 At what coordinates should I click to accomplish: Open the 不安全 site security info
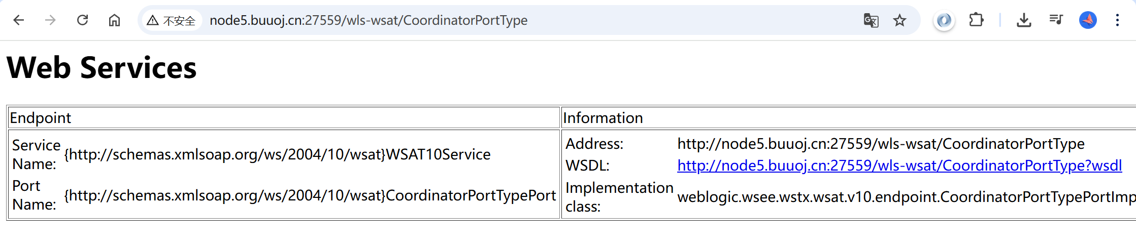click(x=171, y=20)
